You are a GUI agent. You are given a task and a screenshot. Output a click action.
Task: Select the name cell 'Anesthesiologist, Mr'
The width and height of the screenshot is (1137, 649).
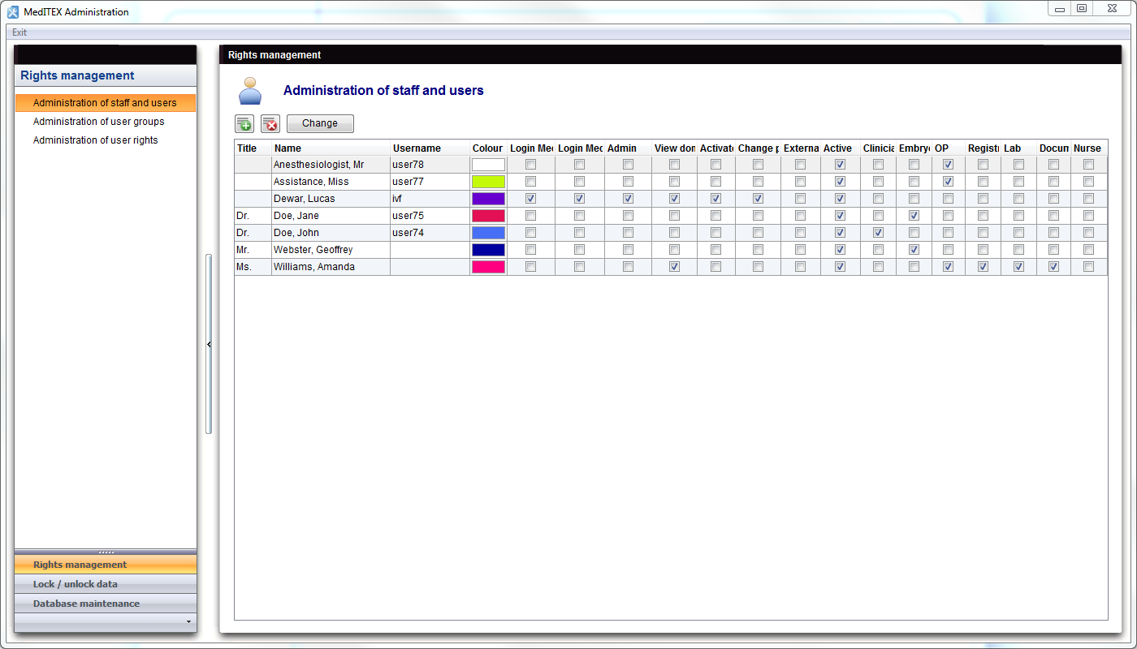coord(331,165)
